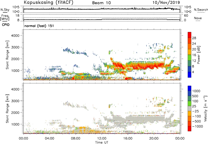Screen dimensions: 208x144
Task: Click the 'N.Sky' axis label
Action: coord(5,10)
